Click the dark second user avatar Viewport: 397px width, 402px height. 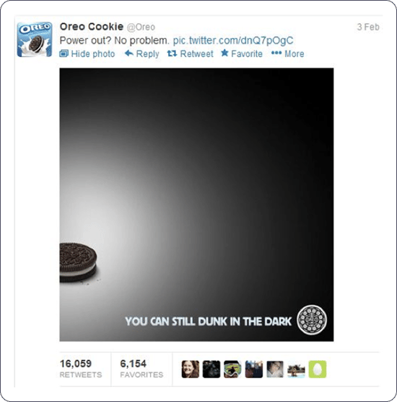(211, 370)
